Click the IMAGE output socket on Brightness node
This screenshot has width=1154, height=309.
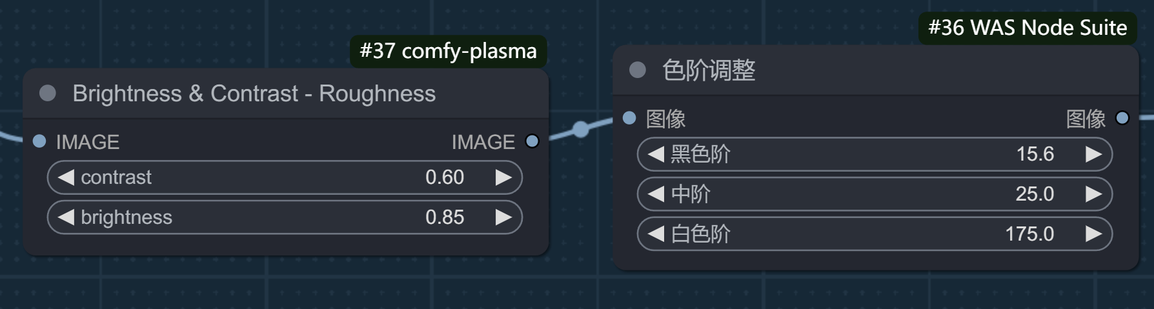pos(532,141)
